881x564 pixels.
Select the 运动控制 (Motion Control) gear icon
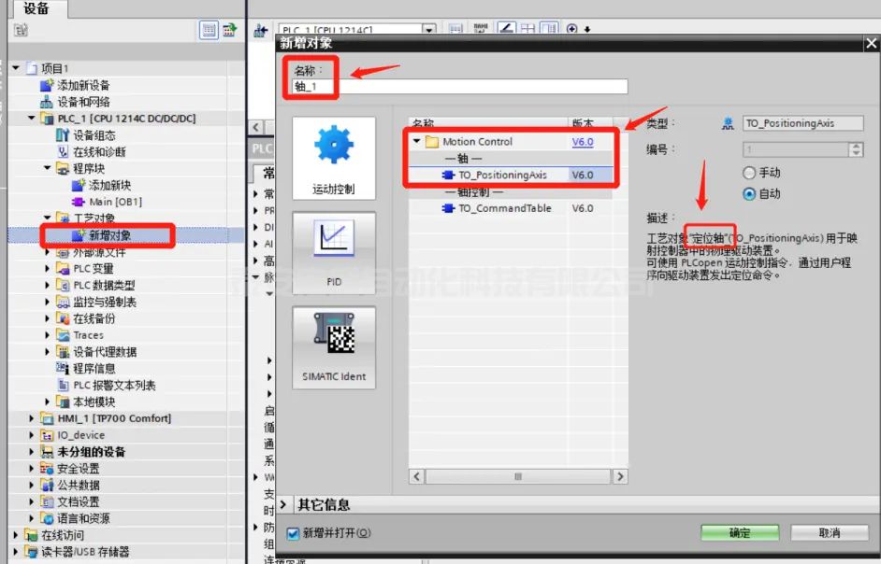333,149
